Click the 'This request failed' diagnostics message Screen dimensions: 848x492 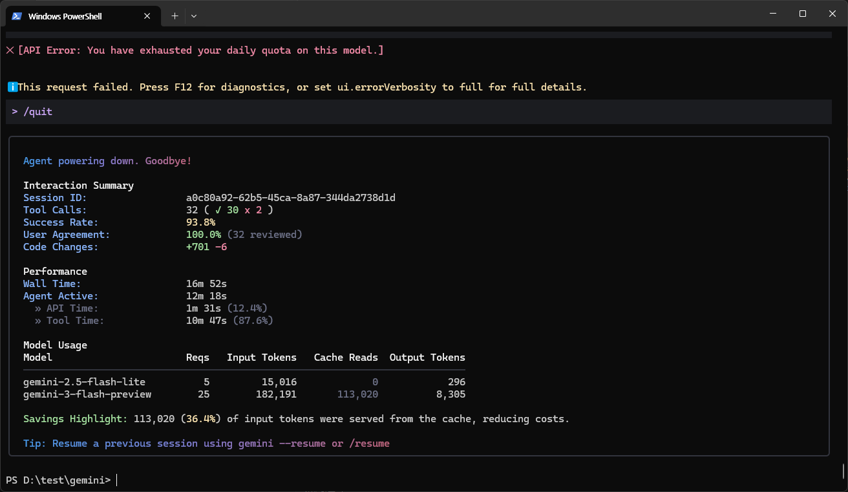(x=302, y=87)
